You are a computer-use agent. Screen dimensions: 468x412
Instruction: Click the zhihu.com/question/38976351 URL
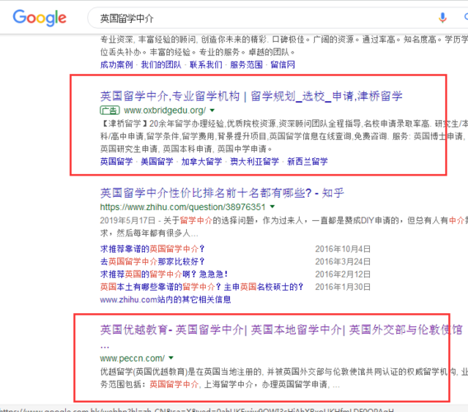[x=183, y=207]
